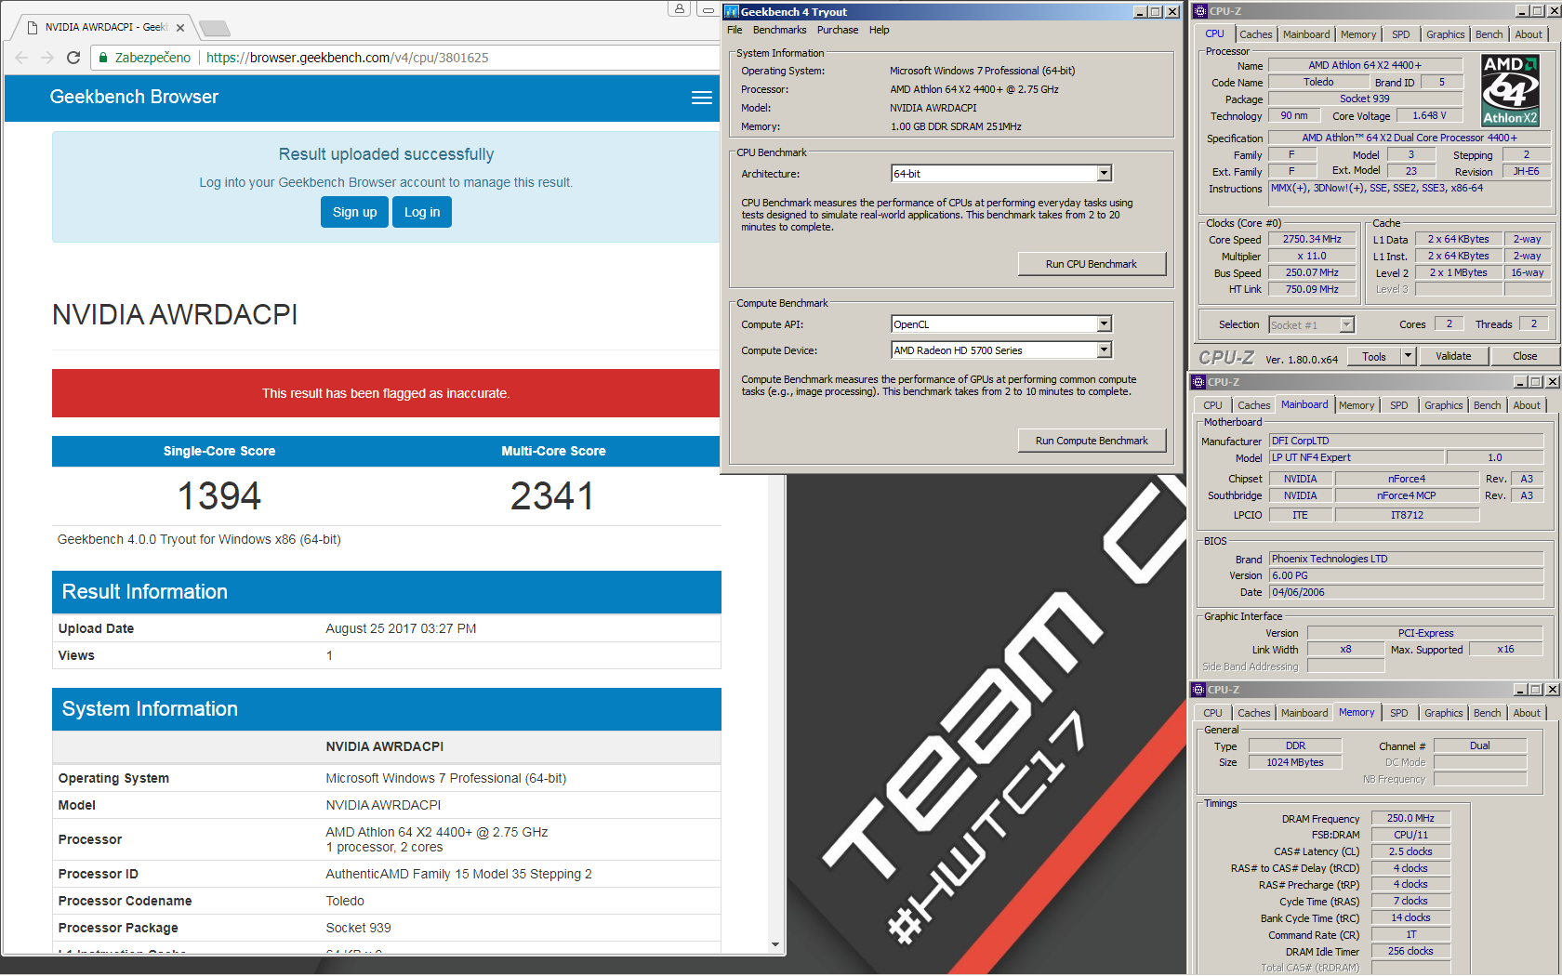Open the Geekbench Browser hamburger menu

click(x=702, y=98)
